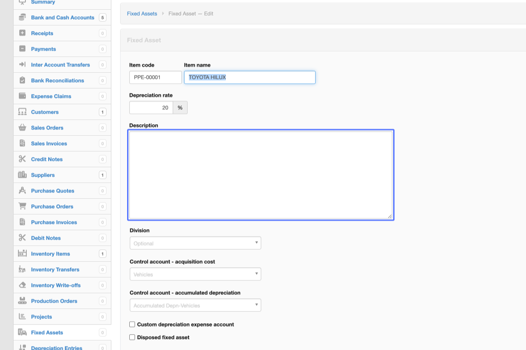Click the Payments minus icon
526x350 pixels.
(x=22, y=49)
